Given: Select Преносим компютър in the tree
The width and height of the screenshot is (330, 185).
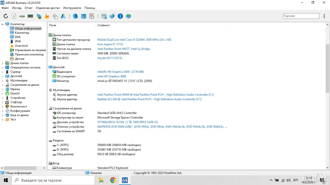Looking at the screenshot, I should 29,54.
